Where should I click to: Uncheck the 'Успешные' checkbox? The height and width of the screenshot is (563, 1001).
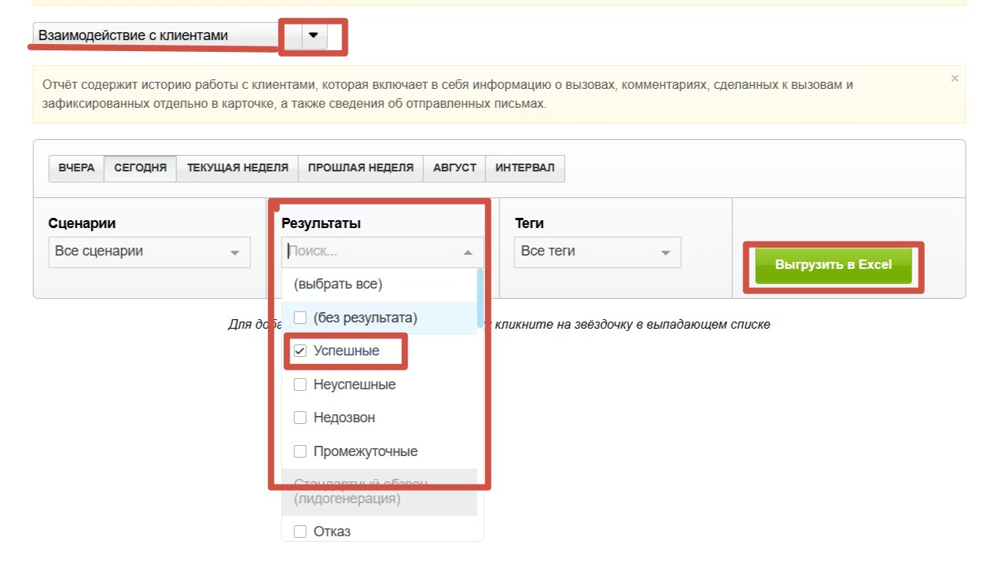tap(300, 351)
